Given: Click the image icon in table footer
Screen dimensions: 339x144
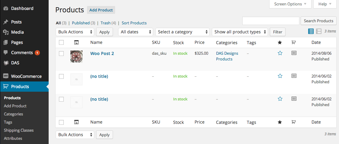Looking at the screenshot, I should (x=76, y=122).
